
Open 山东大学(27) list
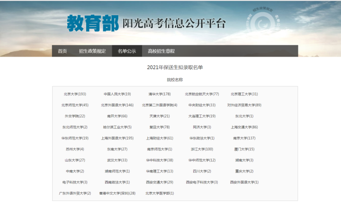pos(75,160)
